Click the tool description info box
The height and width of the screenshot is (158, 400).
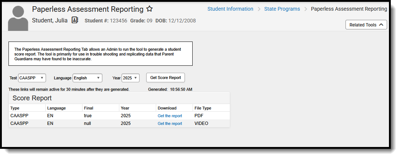pos(101,54)
